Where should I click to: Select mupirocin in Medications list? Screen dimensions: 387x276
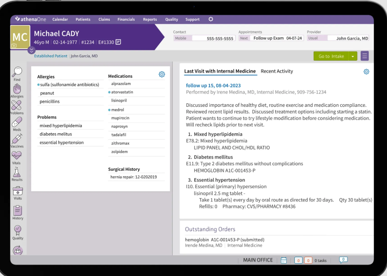tap(137, 118)
